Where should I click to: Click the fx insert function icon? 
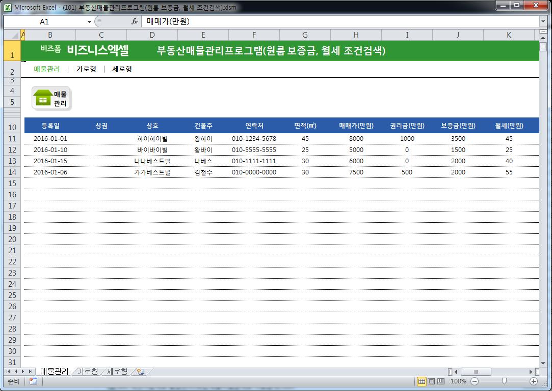134,21
